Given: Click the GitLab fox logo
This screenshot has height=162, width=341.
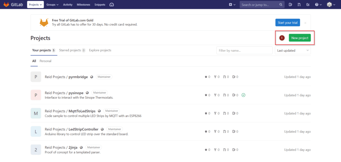Looking at the screenshot, I should coord(6,4).
